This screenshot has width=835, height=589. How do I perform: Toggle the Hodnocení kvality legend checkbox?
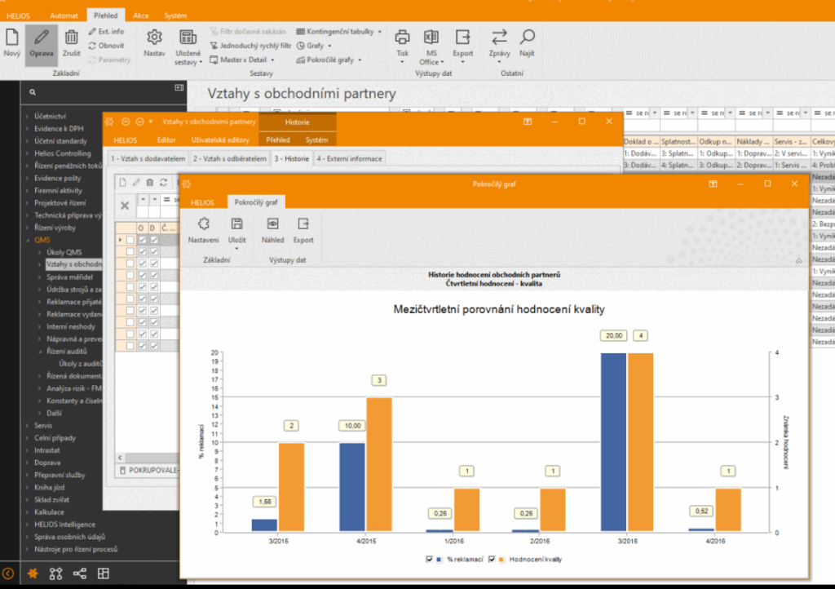pos(491,560)
